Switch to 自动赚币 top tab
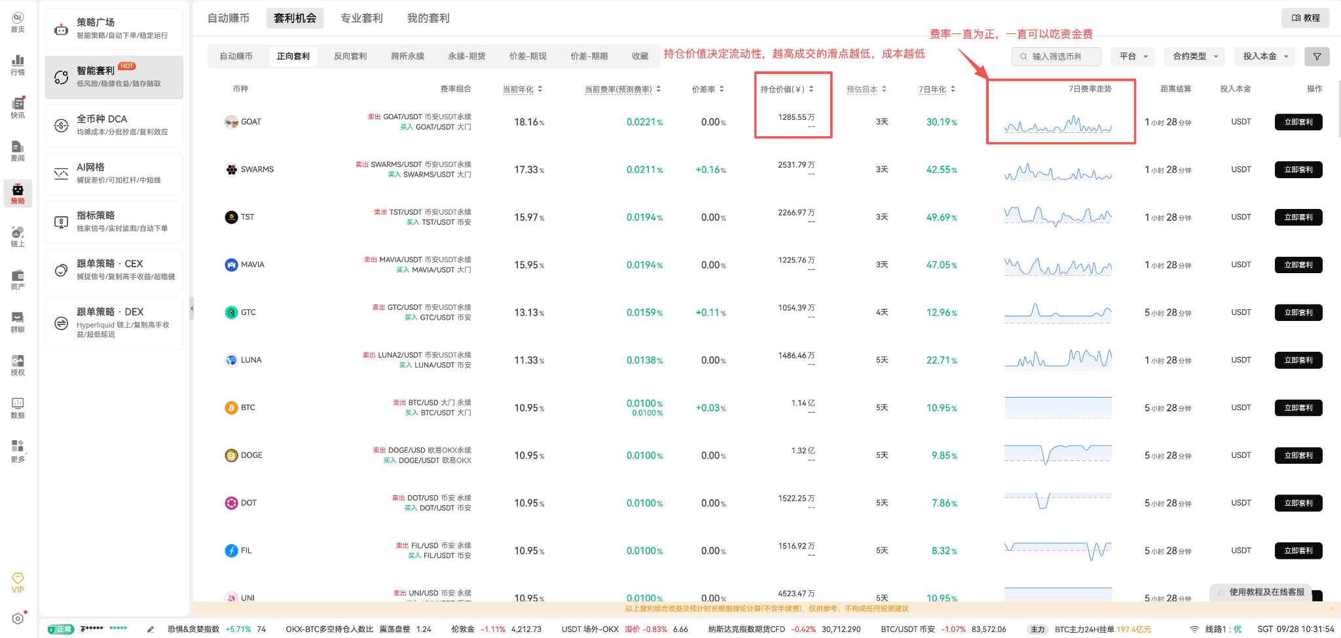Image resolution: width=1341 pixels, height=638 pixels. tap(229, 18)
